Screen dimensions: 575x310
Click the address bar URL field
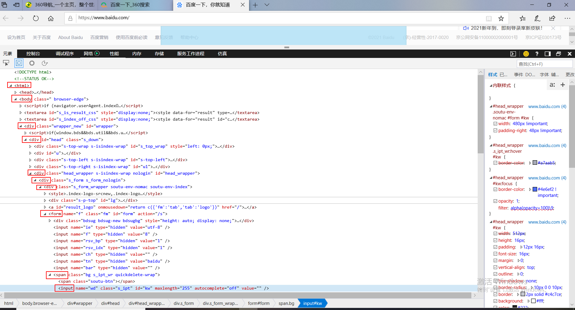pyautogui.click(x=279, y=18)
